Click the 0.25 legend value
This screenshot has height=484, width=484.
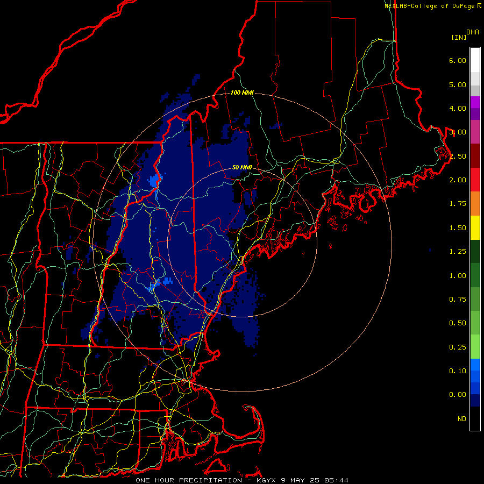click(458, 347)
